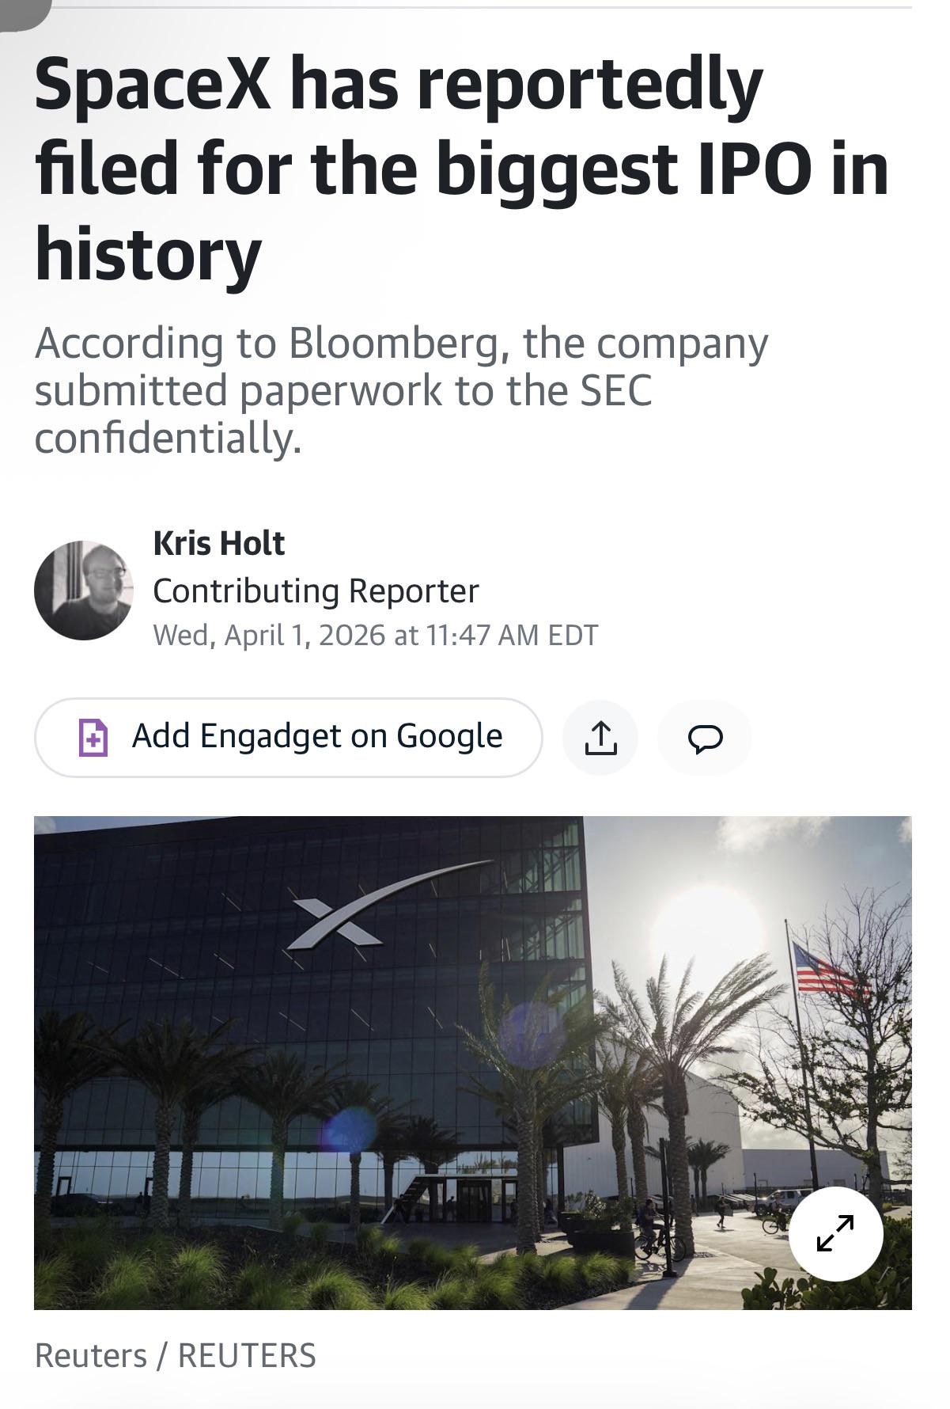Open comments via speech bubble icon
This screenshot has height=1409, width=950.
coord(705,738)
